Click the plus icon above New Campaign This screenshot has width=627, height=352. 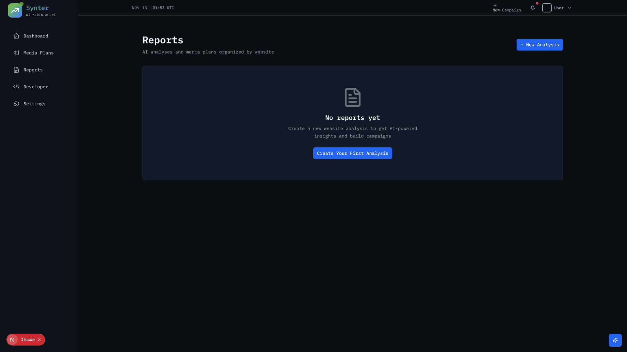pyautogui.click(x=495, y=5)
